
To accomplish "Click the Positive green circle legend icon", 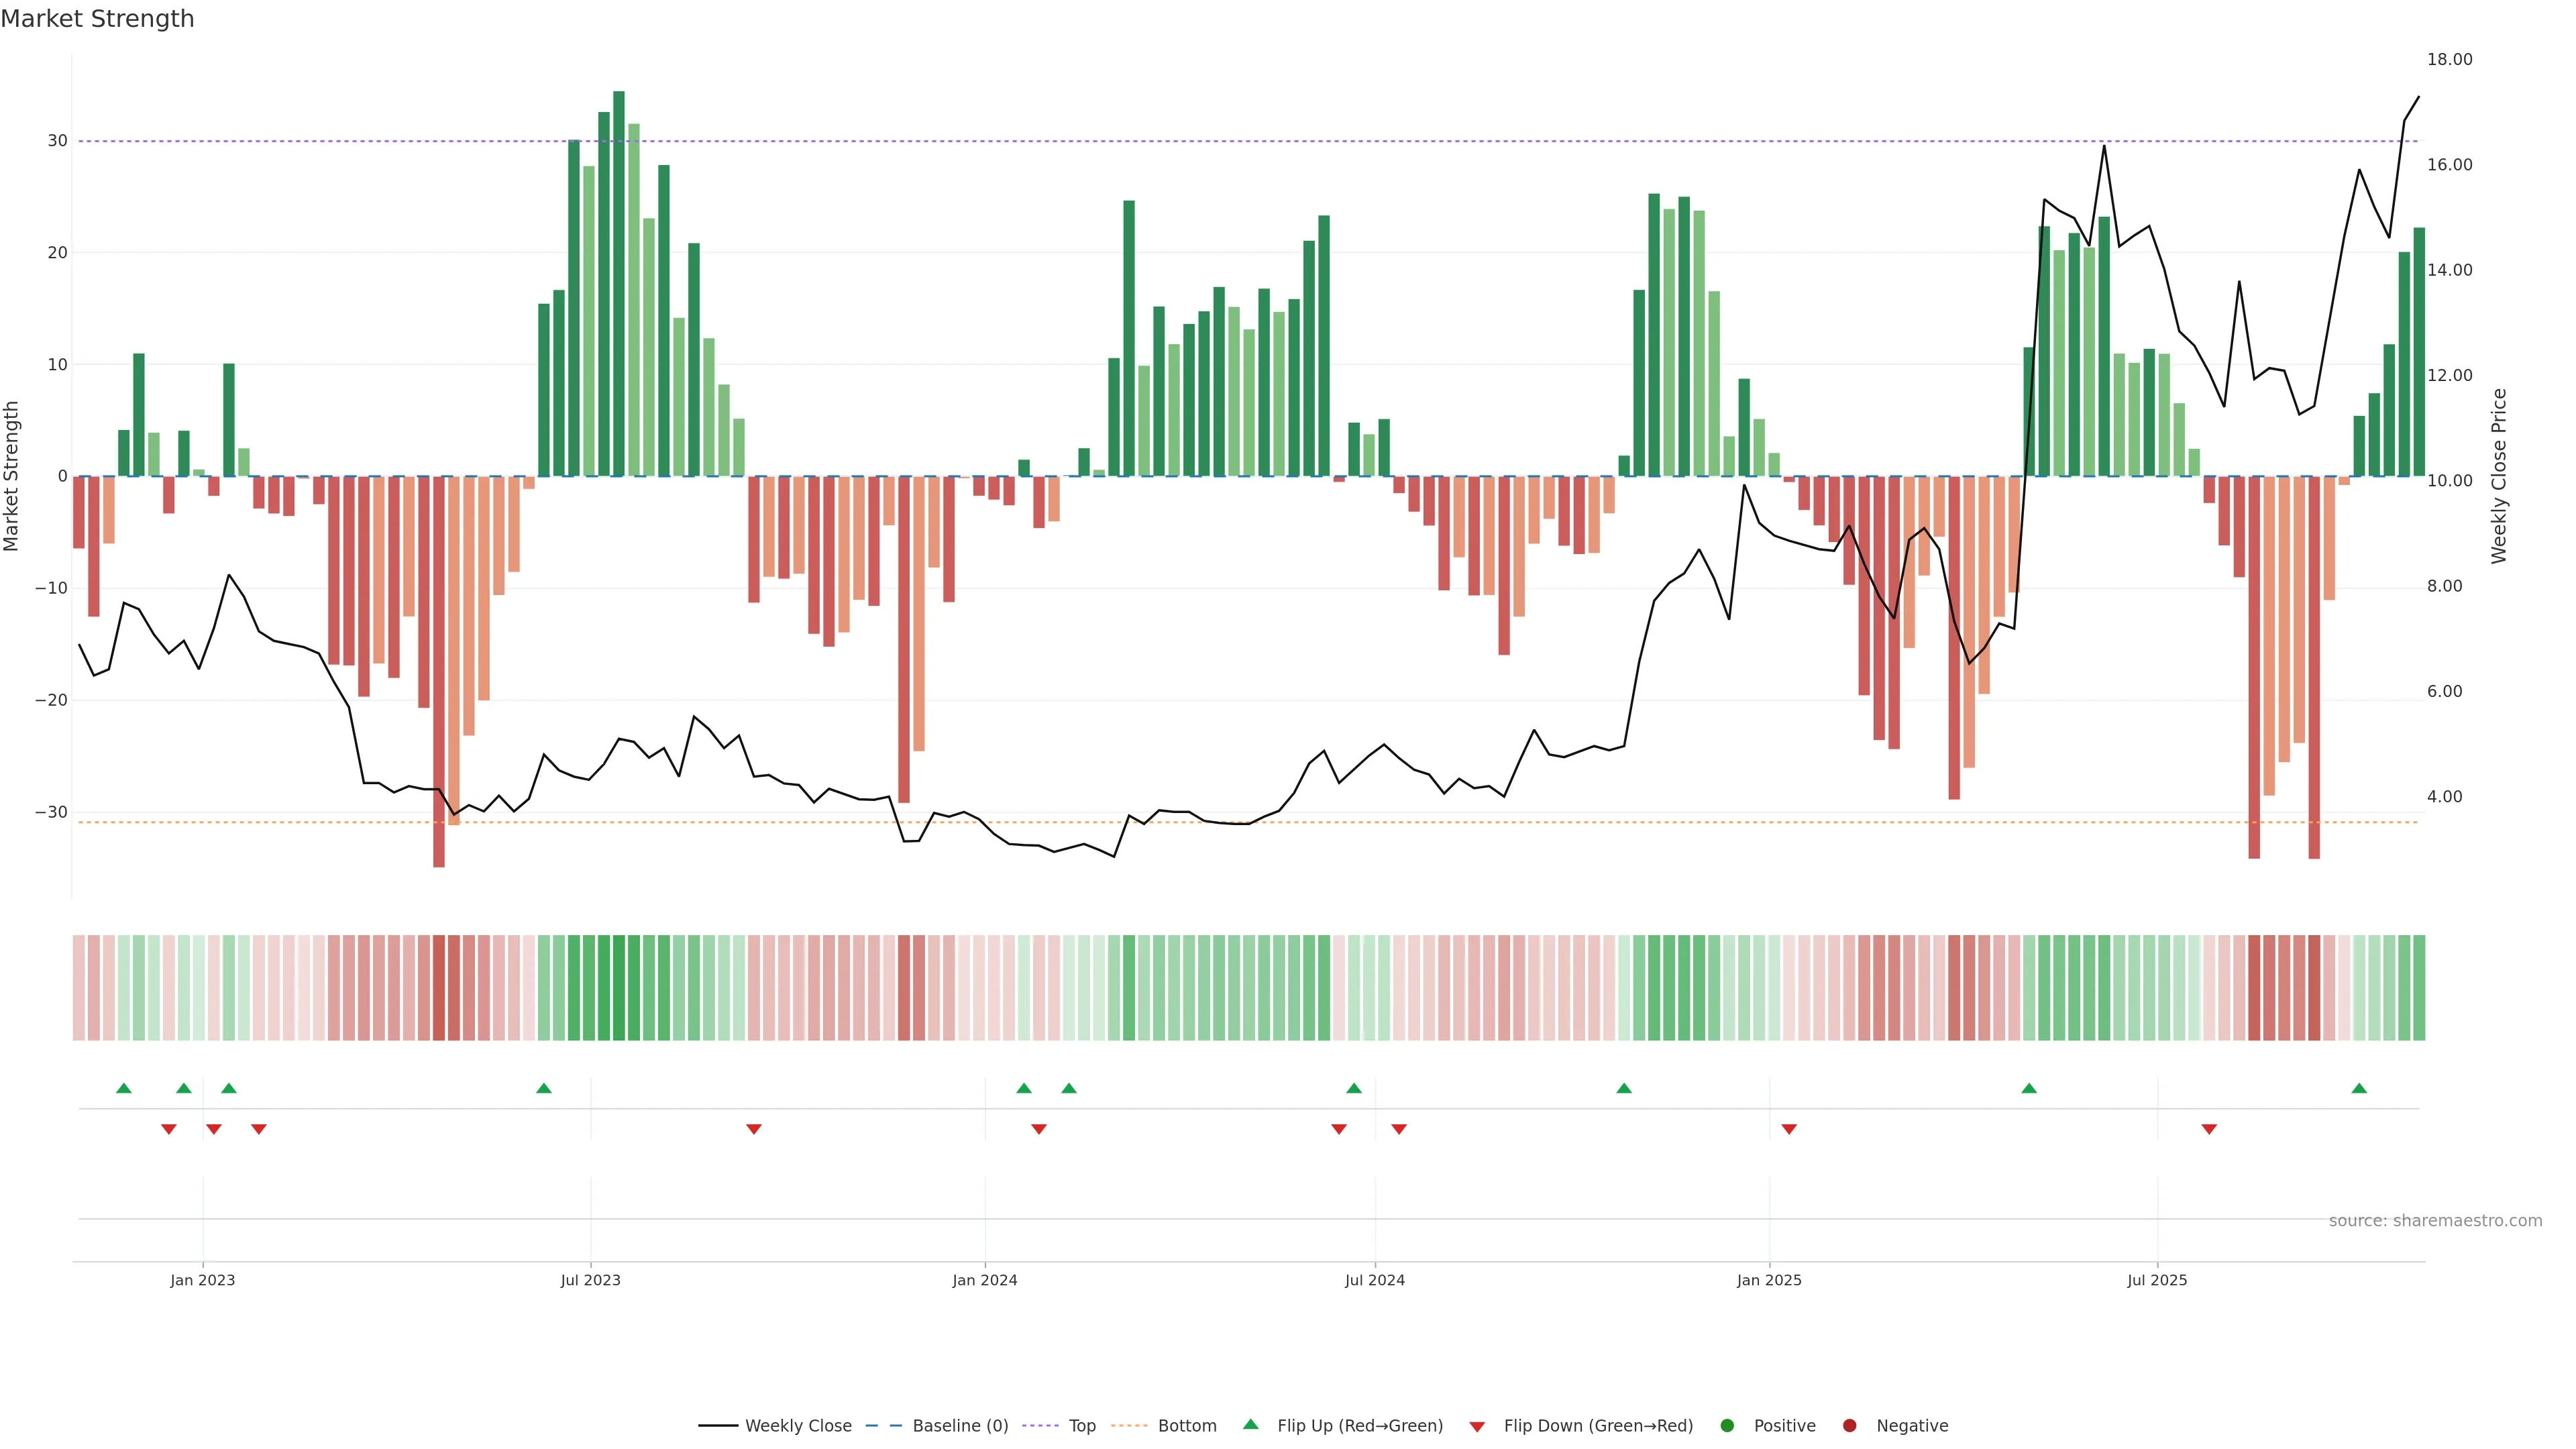I will click(x=1727, y=1426).
